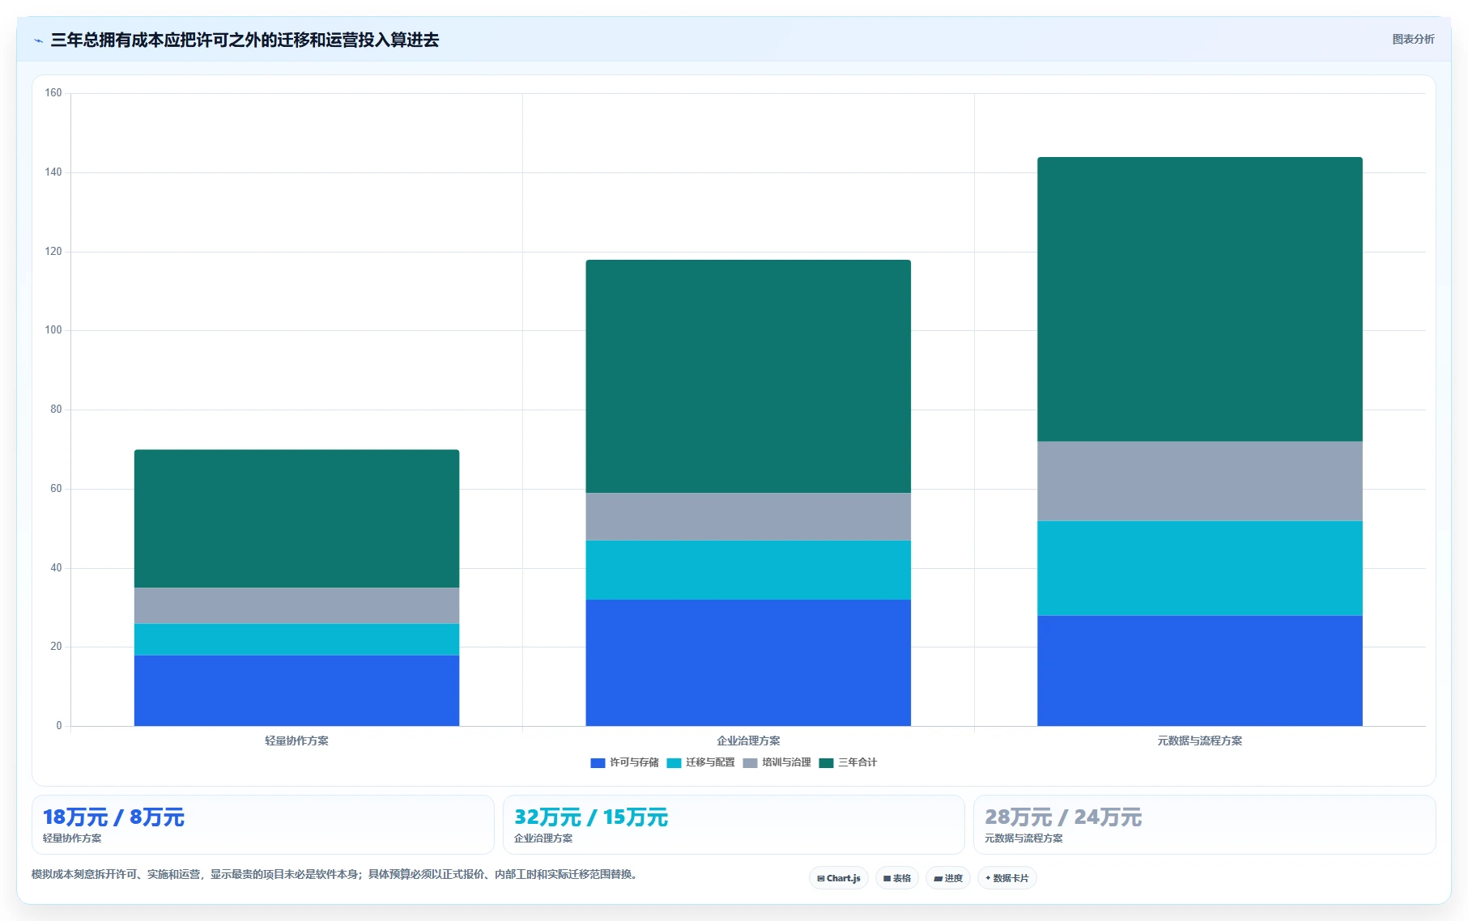Click the 28万元 / 24万元 card value

[1063, 817]
